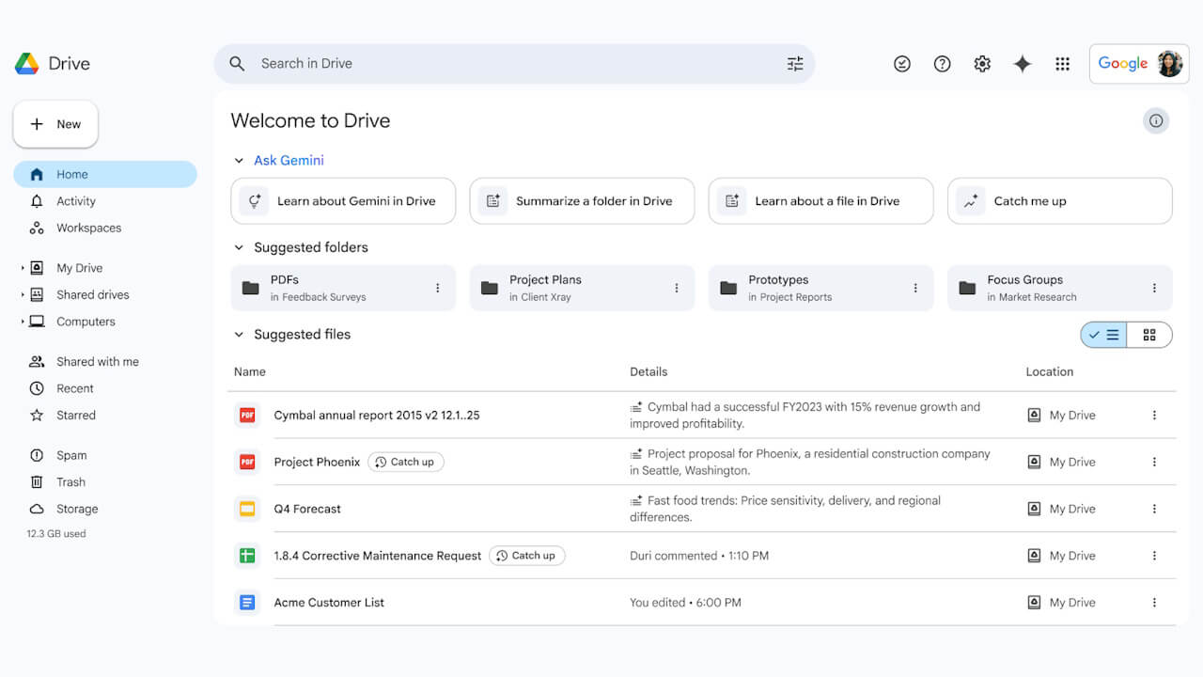Open the offline ready status icon
1203x677 pixels.
point(902,64)
